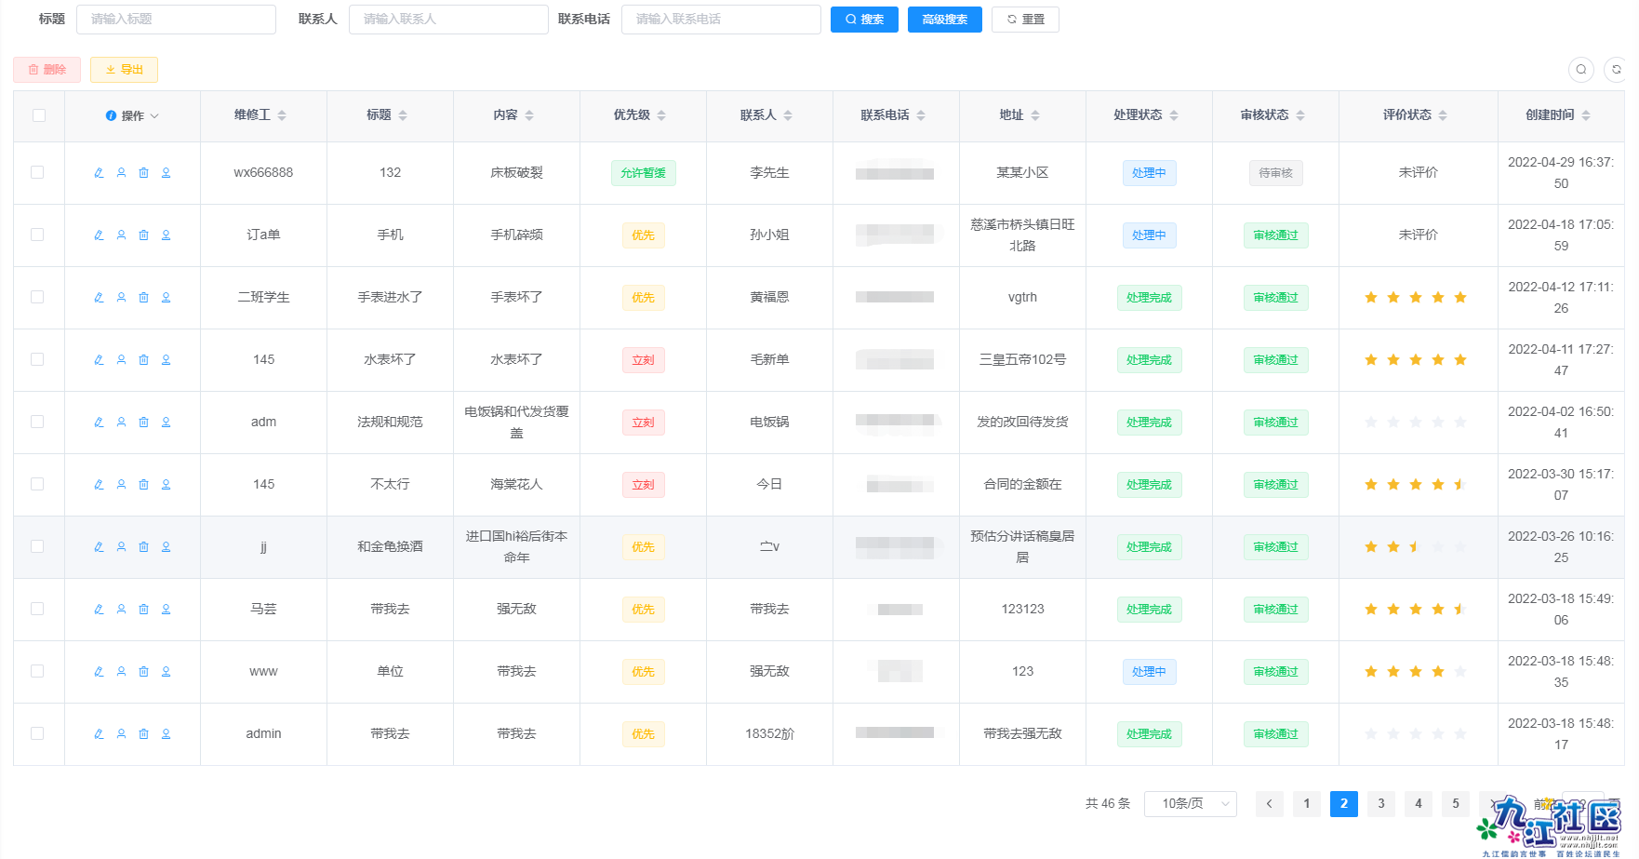Select the checkbox for the adm row

pyautogui.click(x=38, y=422)
